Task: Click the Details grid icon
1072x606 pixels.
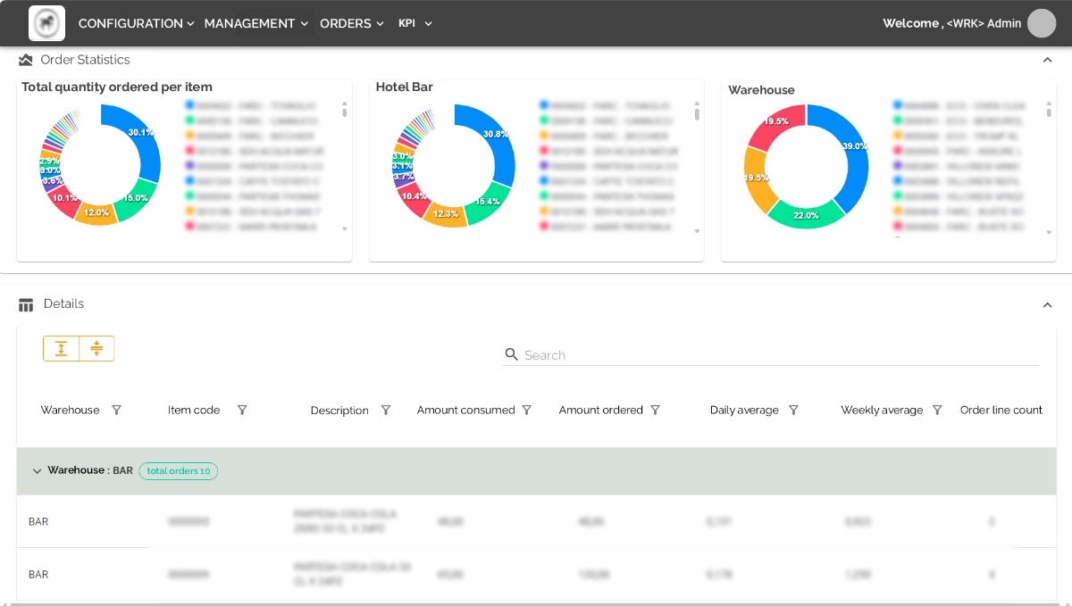Action: 25,303
